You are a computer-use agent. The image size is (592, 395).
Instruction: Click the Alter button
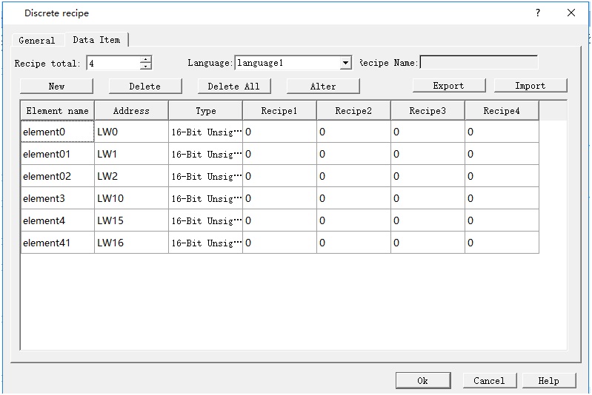tap(323, 87)
